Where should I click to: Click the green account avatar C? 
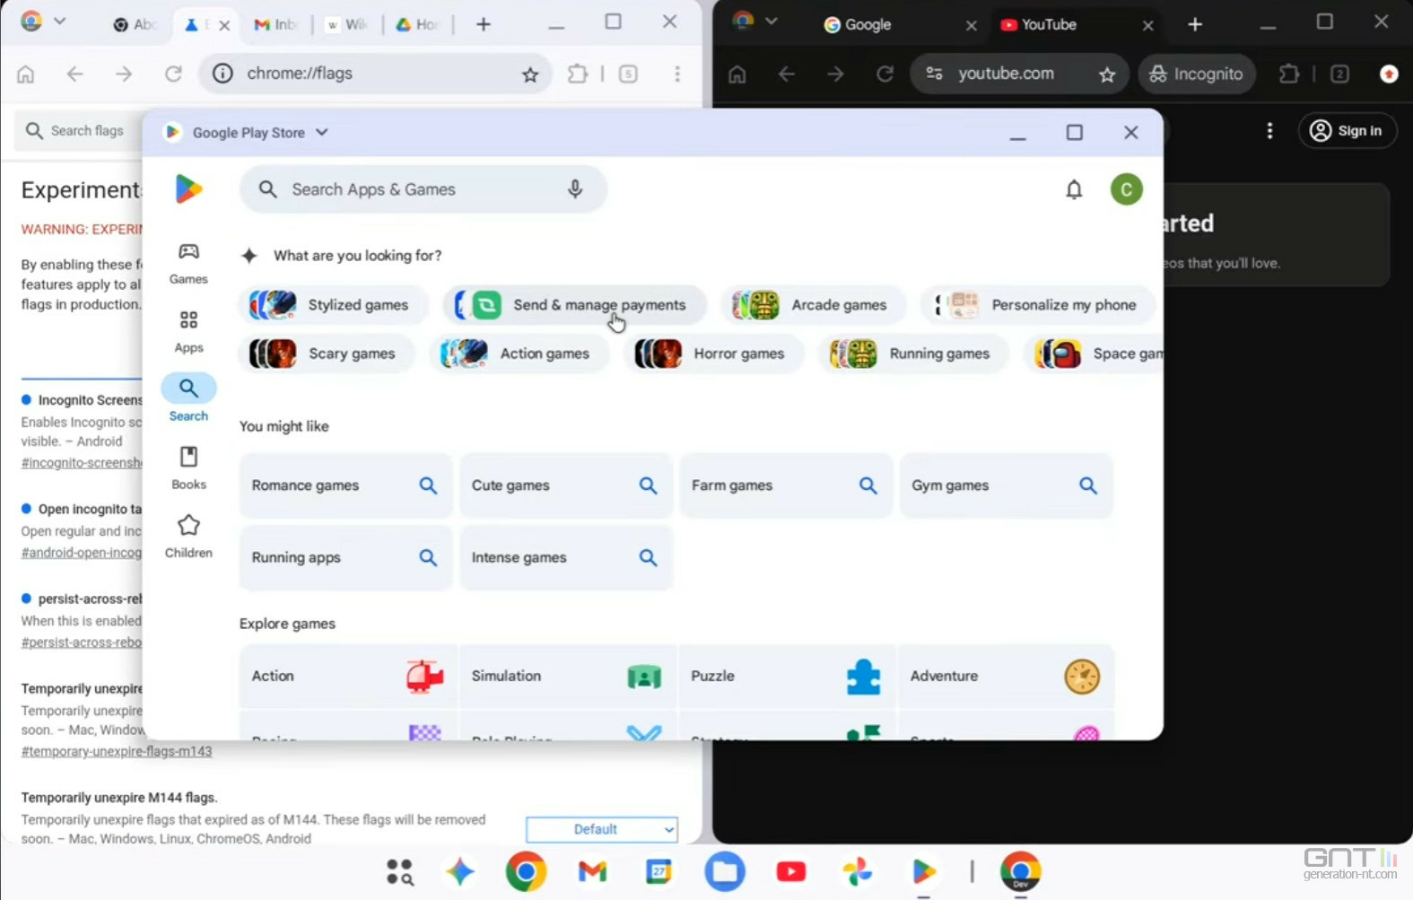pos(1126,189)
